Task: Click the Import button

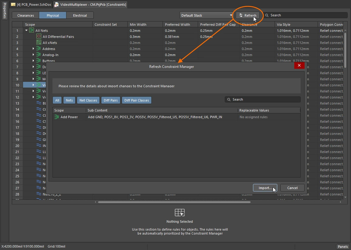Action: coord(265,188)
